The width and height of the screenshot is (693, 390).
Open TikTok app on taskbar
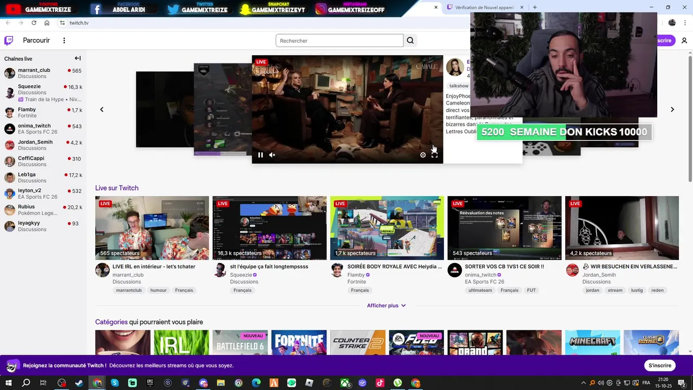pyautogui.click(x=380, y=383)
